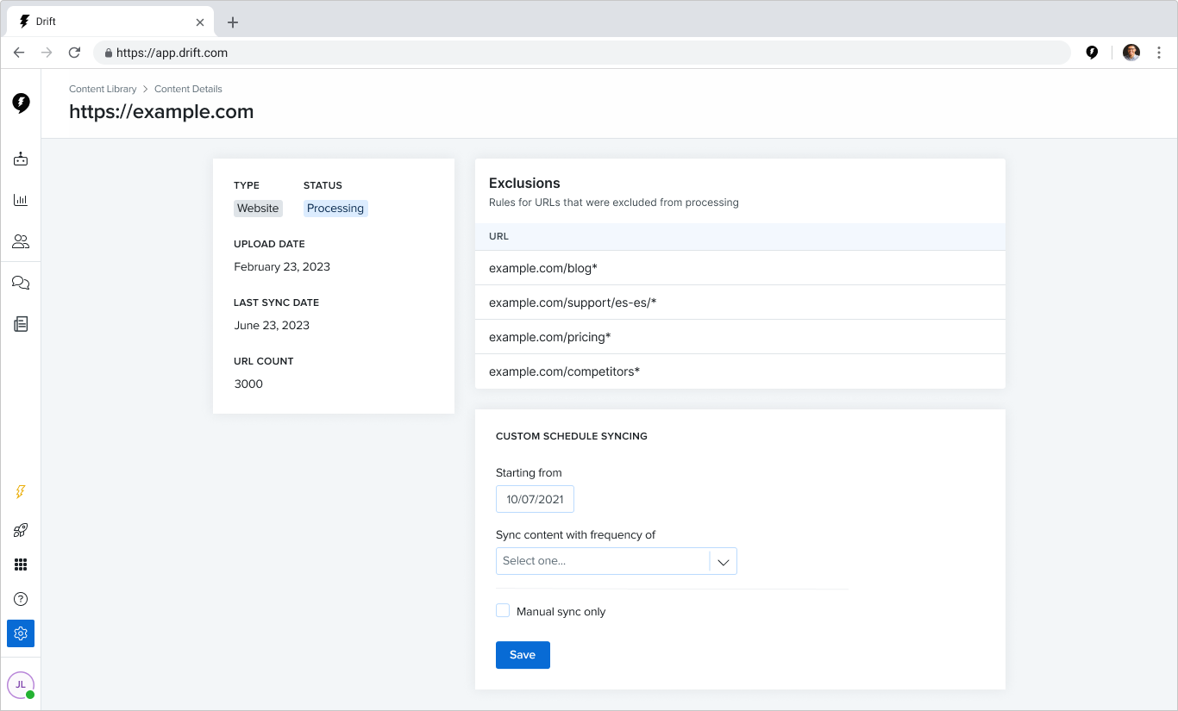Select the example.com/pricing* exclusion row

(x=740, y=337)
